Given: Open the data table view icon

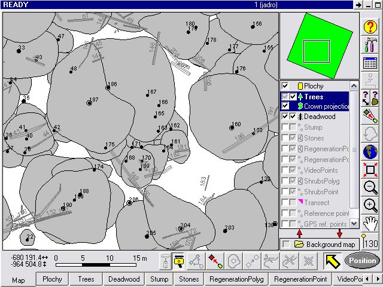Looking at the screenshot, I should coord(370,63).
